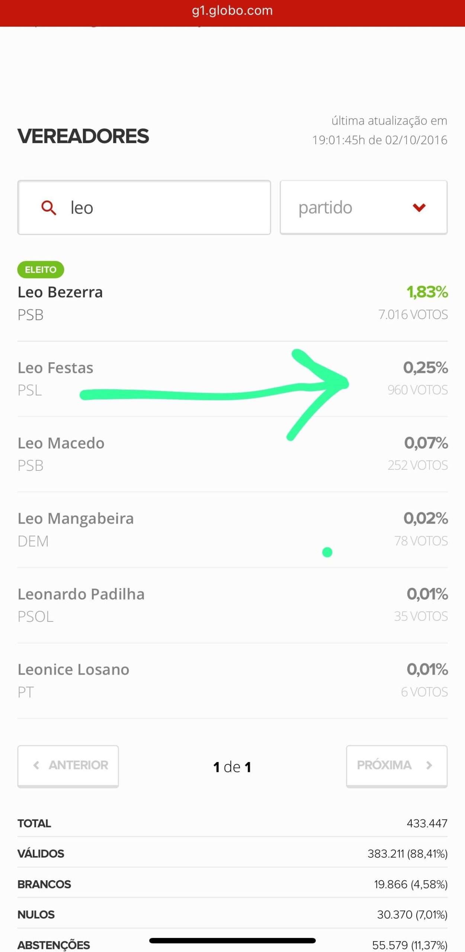Select candidate Leo Bezerra
The width and height of the screenshot is (465, 952).
60,292
